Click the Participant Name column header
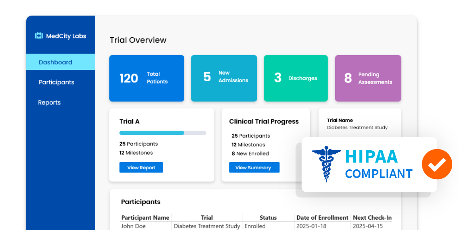This screenshot has width=459, height=230. (x=145, y=218)
